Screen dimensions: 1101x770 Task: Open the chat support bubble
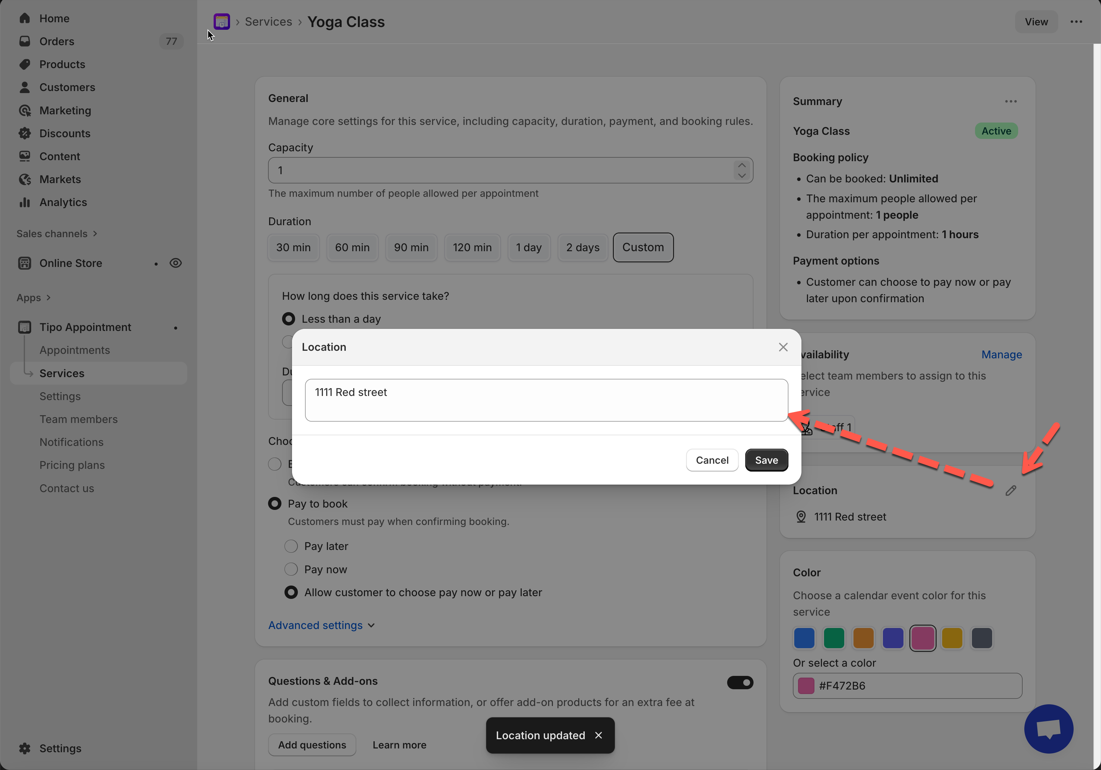[1048, 728]
